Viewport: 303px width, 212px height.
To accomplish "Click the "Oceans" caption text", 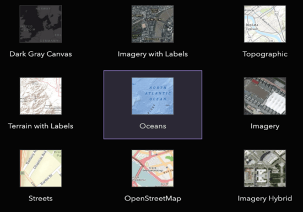I will (x=153, y=126).
